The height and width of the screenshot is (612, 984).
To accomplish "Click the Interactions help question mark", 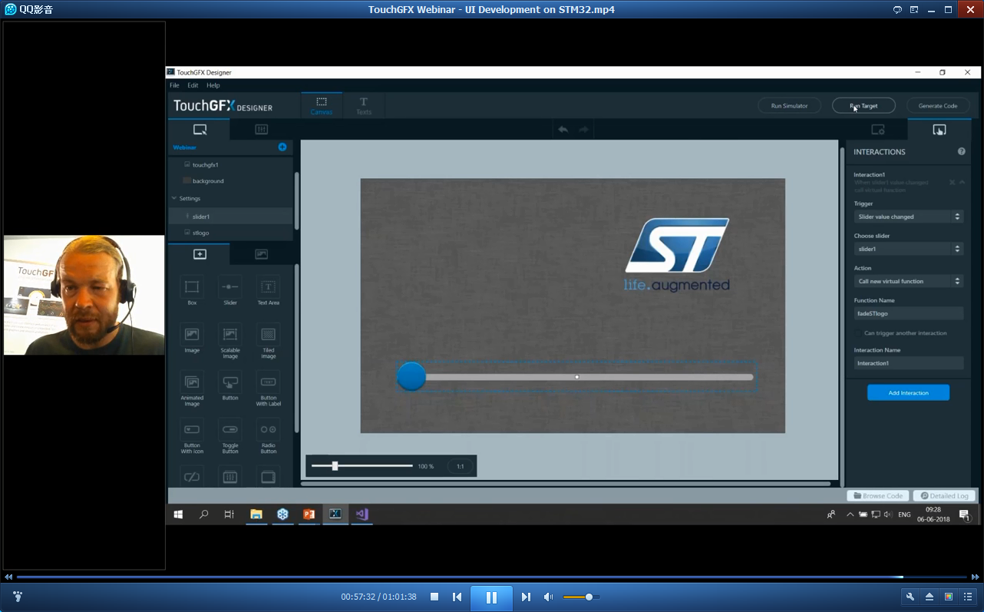I will tap(962, 151).
